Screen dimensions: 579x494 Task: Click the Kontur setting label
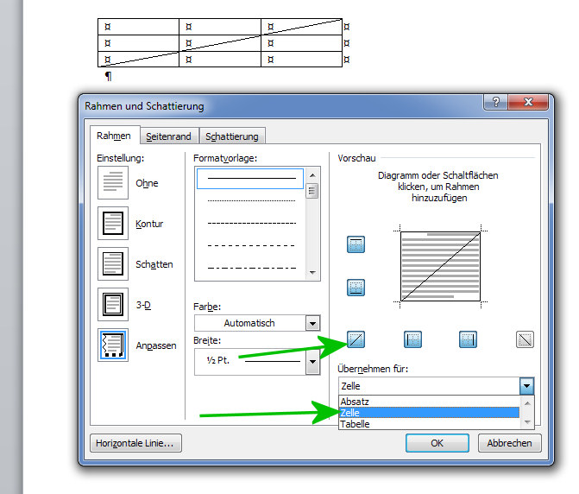pos(149,224)
